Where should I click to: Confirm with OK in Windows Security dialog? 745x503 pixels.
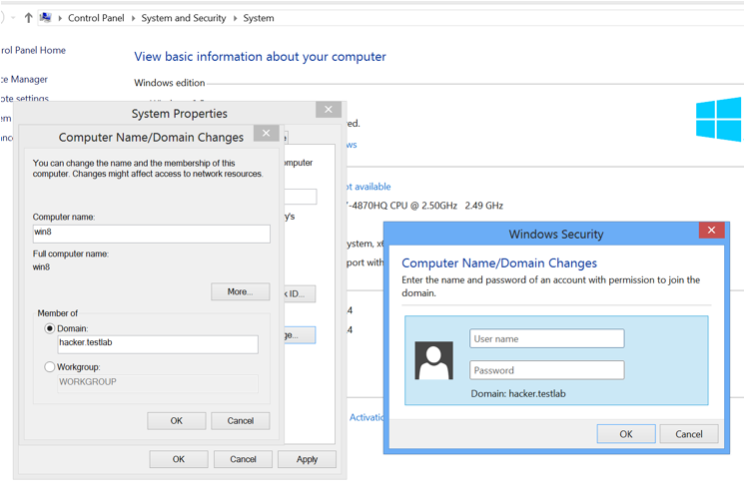click(626, 434)
